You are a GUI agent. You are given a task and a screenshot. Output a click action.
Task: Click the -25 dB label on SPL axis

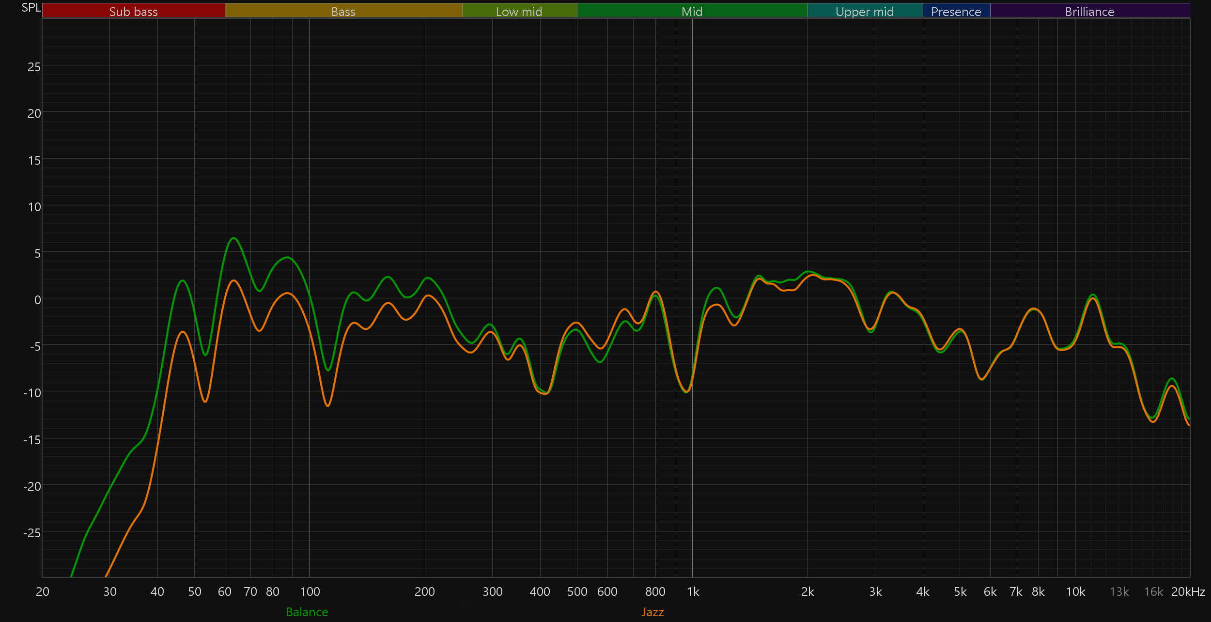coord(32,533)
